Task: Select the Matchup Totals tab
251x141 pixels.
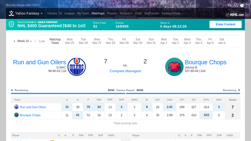Action: point(55,41)
